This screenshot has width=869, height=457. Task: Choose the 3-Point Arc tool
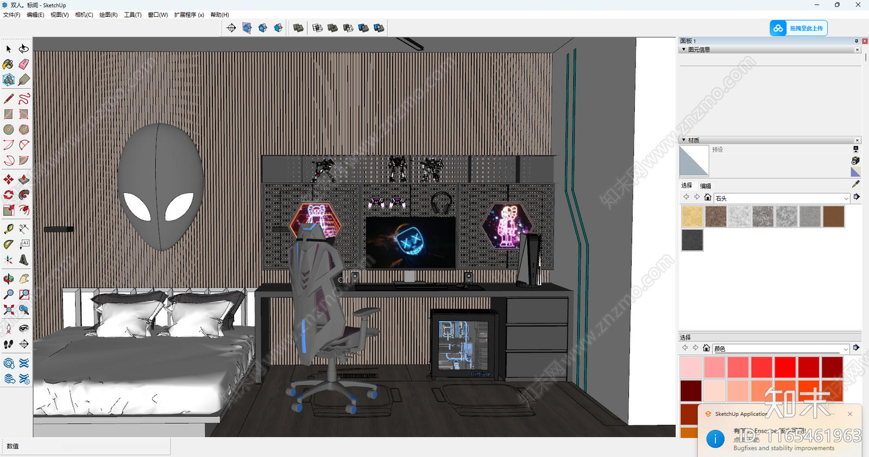[x=9, y=160]
